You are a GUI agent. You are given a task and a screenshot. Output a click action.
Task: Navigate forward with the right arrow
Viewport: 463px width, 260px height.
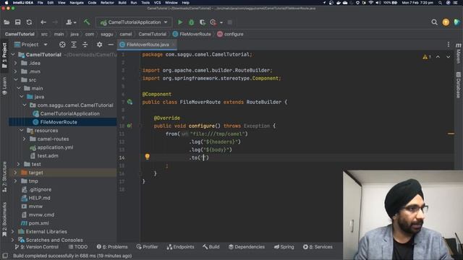click(x=55, y=22)
